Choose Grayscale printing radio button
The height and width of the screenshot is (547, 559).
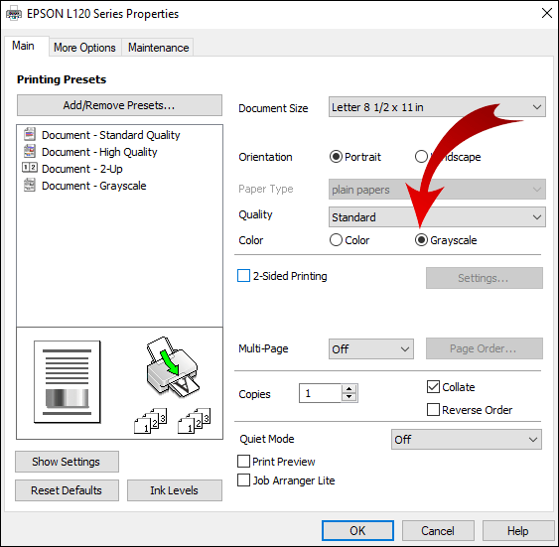pyautogui.click(x=421, y=240)
